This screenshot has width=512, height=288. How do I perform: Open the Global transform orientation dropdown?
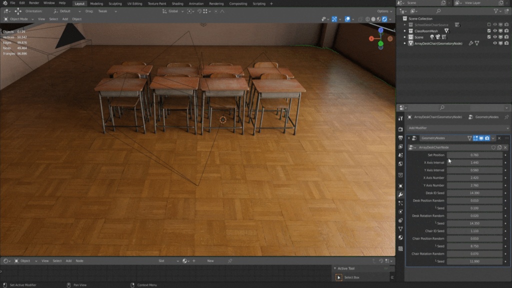[174, 11]
